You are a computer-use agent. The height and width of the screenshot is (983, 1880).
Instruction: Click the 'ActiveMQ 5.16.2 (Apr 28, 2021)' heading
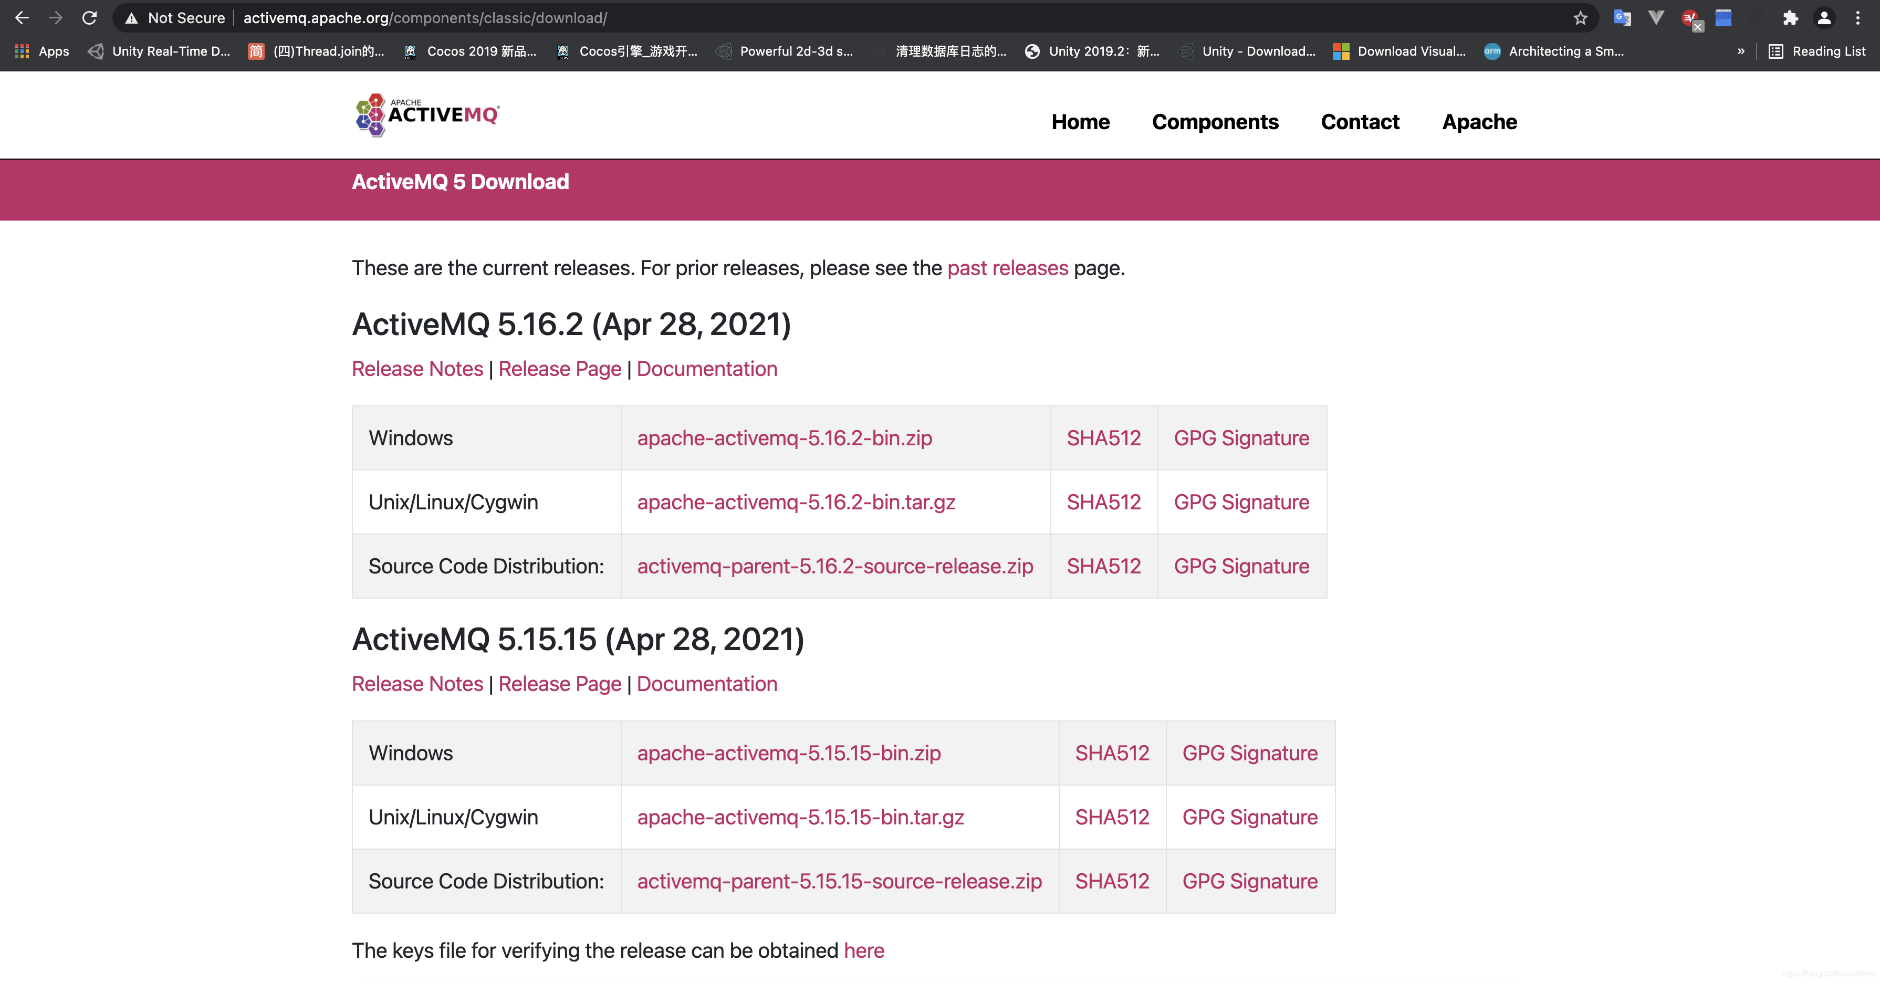[x=571, y=325]
